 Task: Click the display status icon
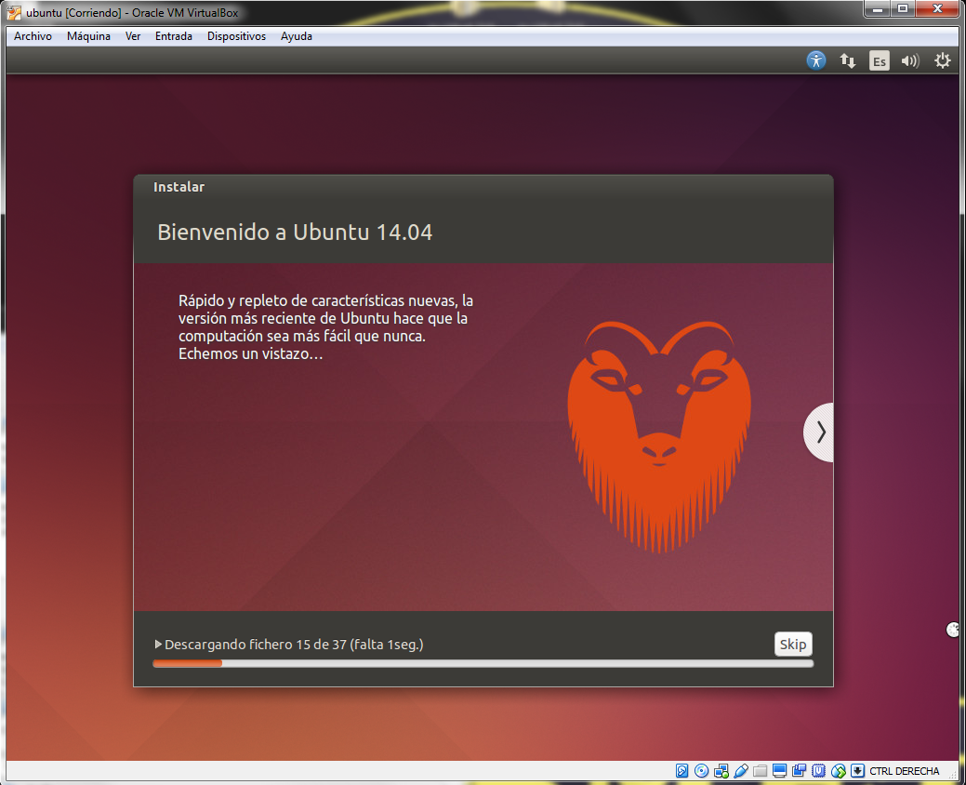click(x=779, y=771)
